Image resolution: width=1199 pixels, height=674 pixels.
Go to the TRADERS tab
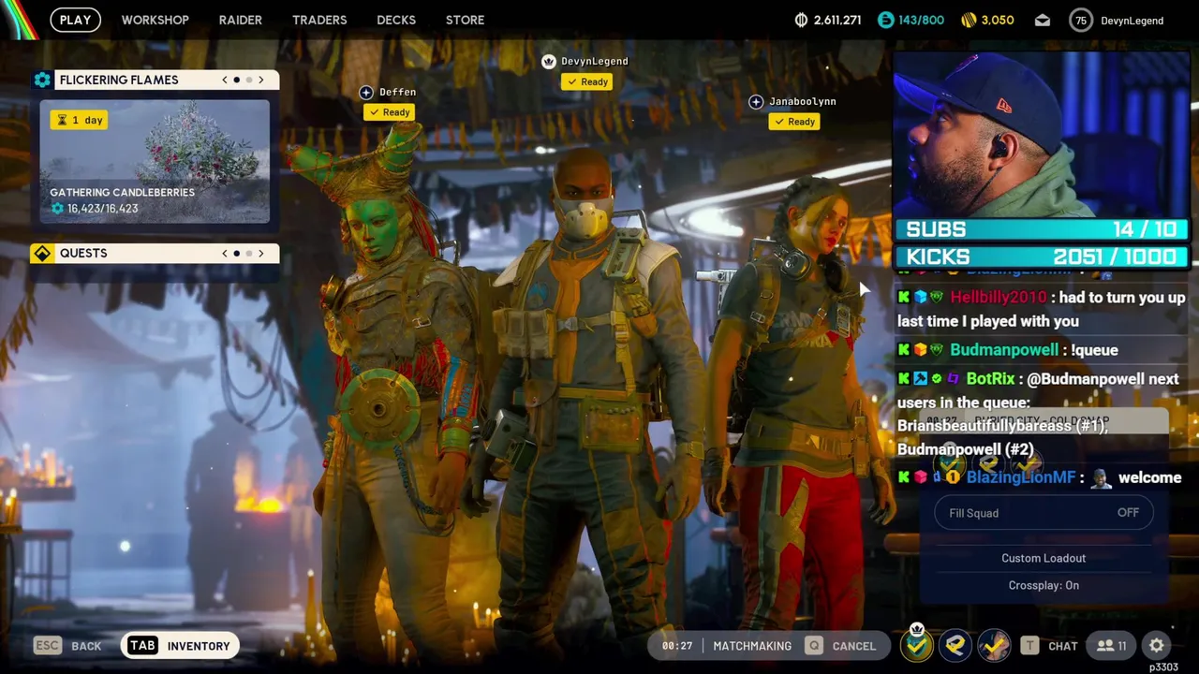(319, 20)
